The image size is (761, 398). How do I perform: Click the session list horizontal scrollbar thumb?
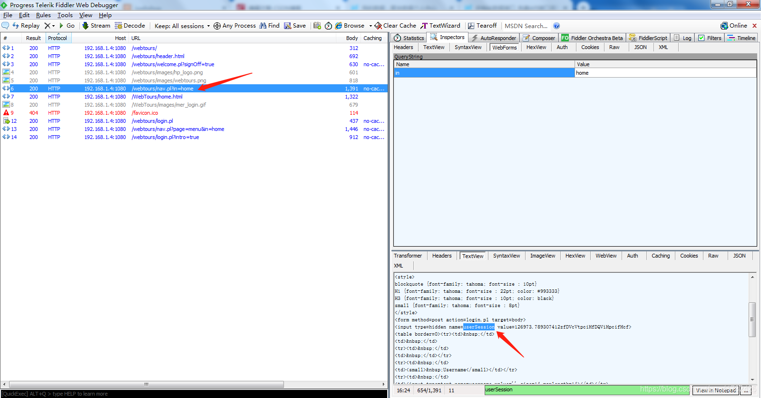pos(146,384)
